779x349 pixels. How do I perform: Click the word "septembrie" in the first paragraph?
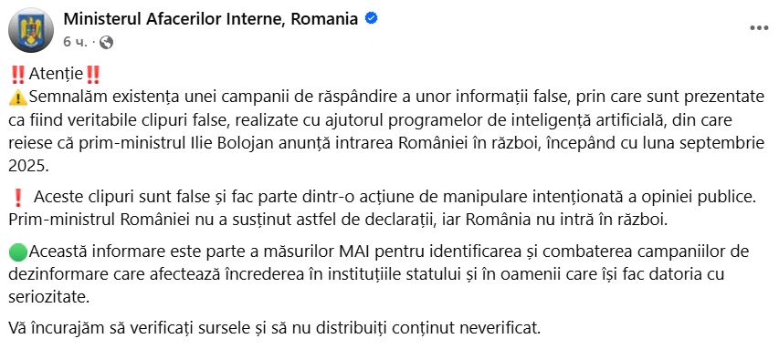pos(725,144)
